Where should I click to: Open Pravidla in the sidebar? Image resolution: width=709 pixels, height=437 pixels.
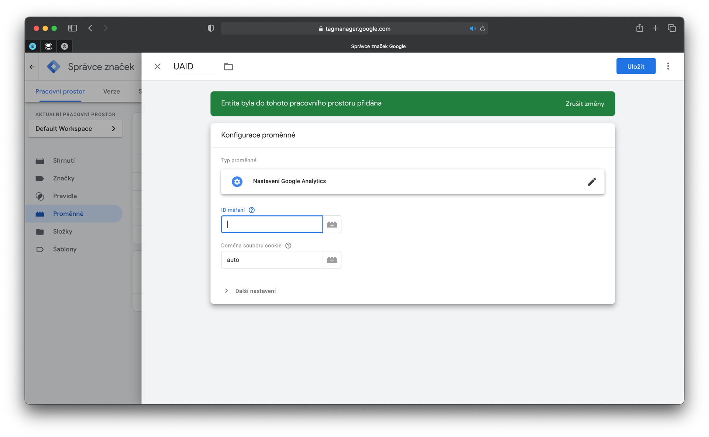click(65, 196)
